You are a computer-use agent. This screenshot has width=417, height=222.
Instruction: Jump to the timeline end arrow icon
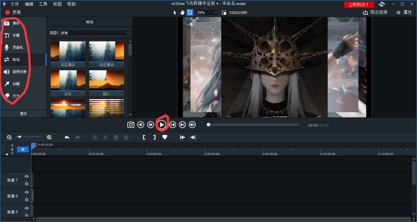click(x=193, y=137)
